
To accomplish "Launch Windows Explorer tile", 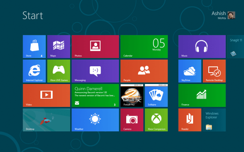I will coord(214,120).
